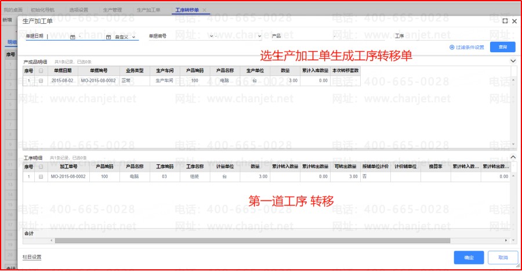The height and width of the screenshot is (271, 522).
Task: Open 过滤条件设置 filter settings
Action: pyautogui.click(x=467, y=47)
